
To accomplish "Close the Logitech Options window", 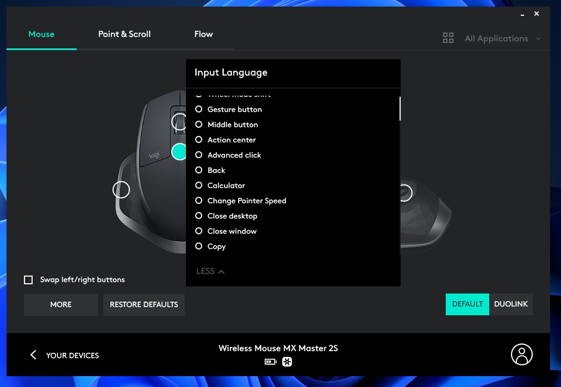I will [x=537, y=14].
